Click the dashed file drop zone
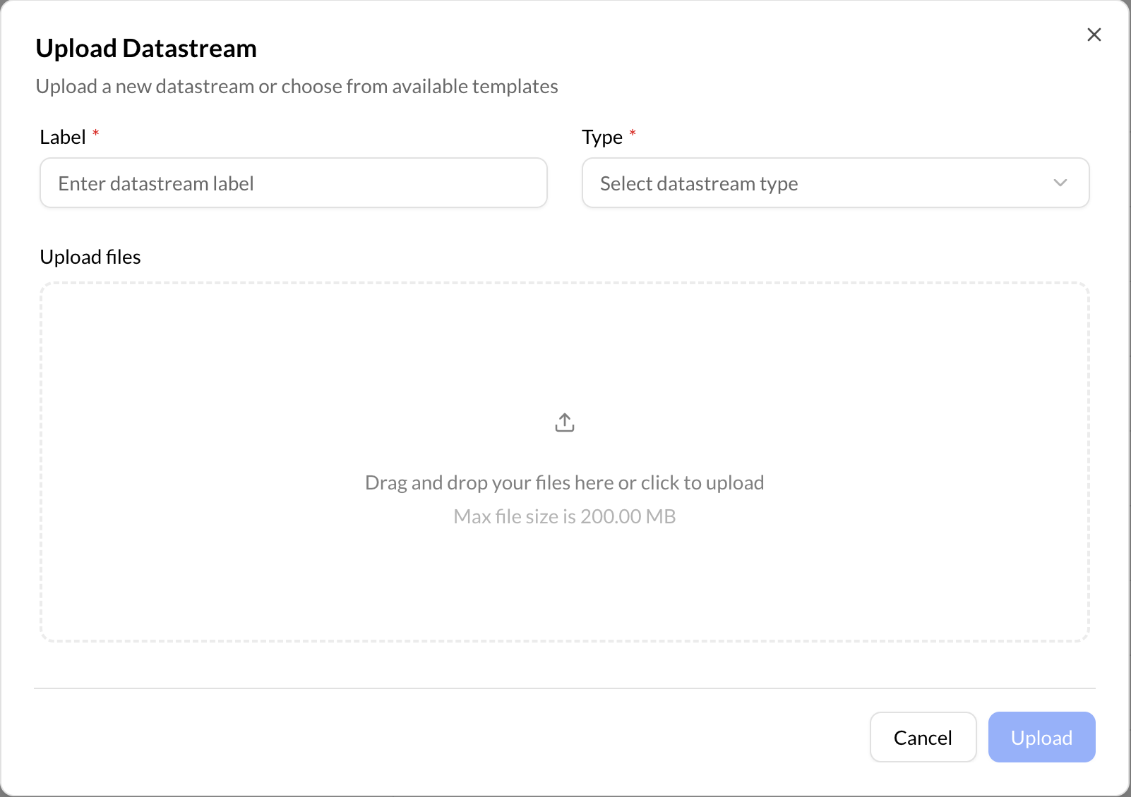1131x797 pixels. [x=564, y=462]
